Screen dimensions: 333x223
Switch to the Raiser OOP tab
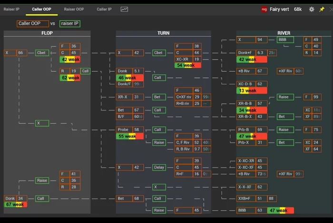74,9
